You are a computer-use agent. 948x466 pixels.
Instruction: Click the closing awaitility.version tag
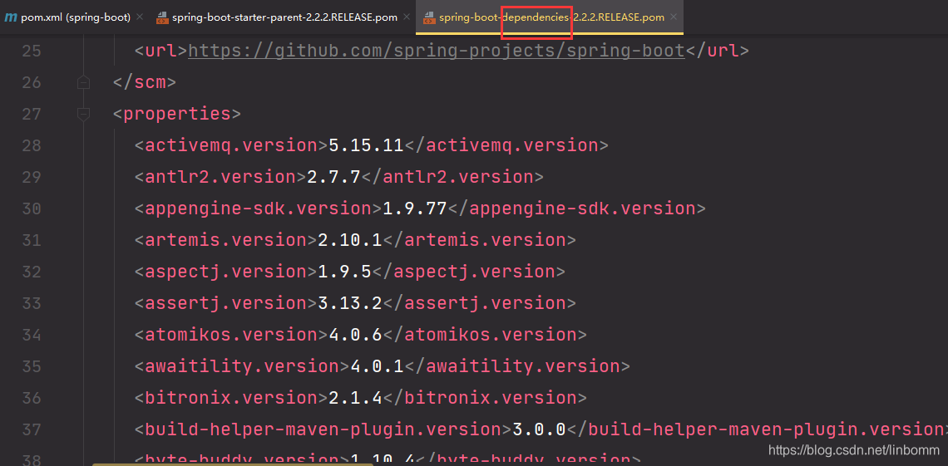point(517,365)
